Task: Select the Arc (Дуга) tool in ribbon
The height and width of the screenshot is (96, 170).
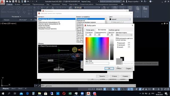Action: 24,10
